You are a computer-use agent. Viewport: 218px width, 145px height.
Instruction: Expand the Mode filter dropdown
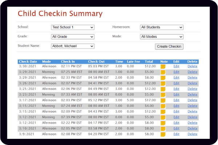tap(161, 37)
